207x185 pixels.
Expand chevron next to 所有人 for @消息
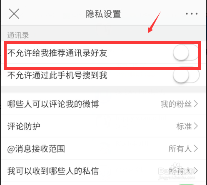click(196, 148)
